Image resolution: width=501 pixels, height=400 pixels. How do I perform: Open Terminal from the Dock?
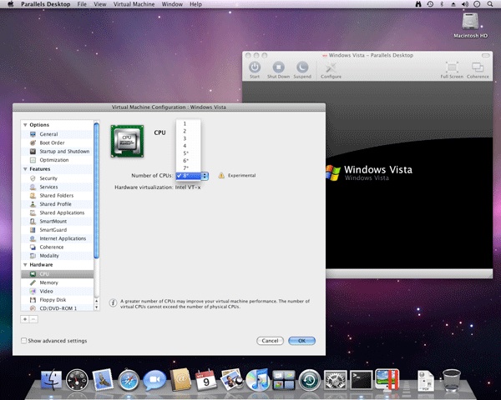(x=361, y=380)
